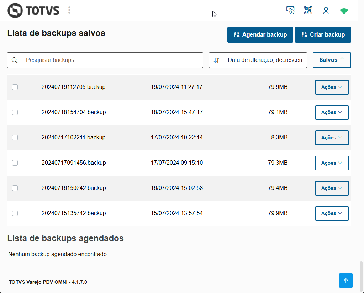Click the TOTVS logo

pos(33,10)
